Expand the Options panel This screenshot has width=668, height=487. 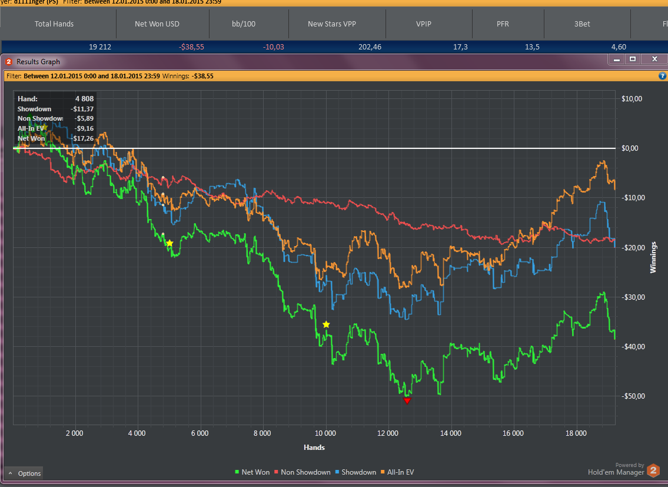[25, 473]
